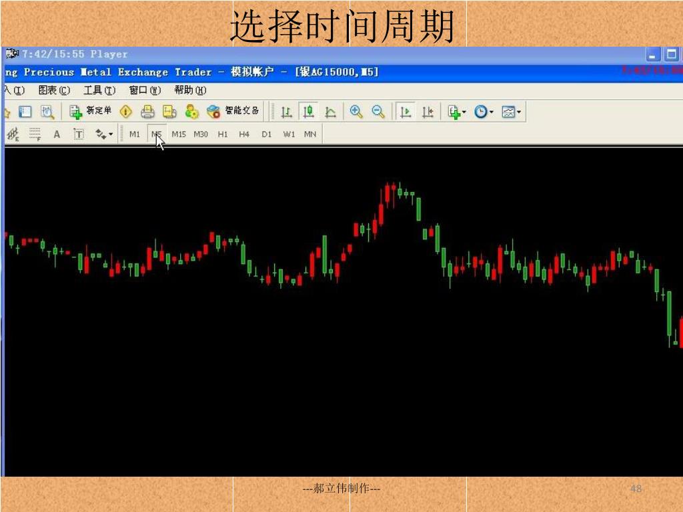
Task: Toggle chart shift from right border
Action: 428,112
